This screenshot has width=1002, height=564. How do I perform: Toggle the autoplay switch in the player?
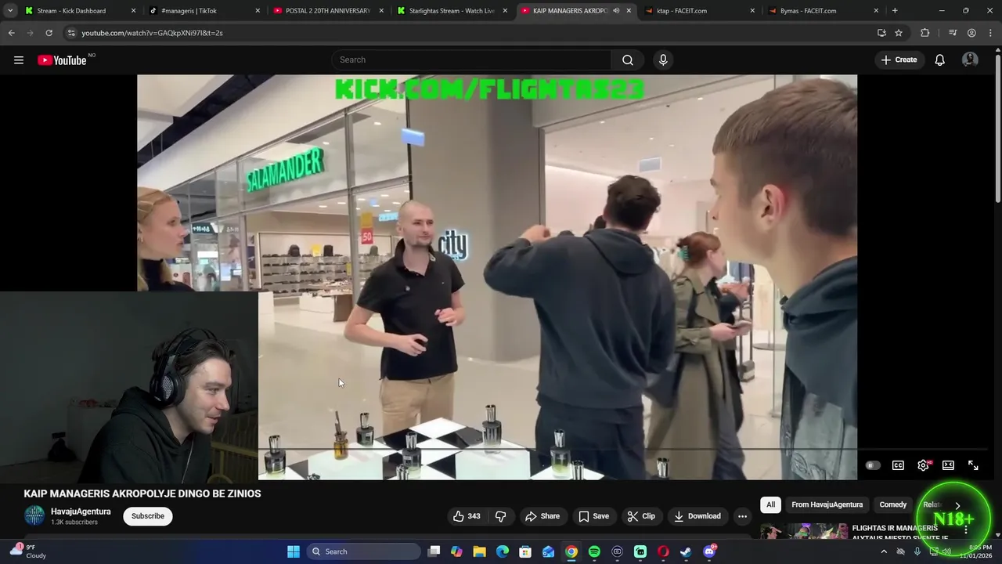pos(872,465)
